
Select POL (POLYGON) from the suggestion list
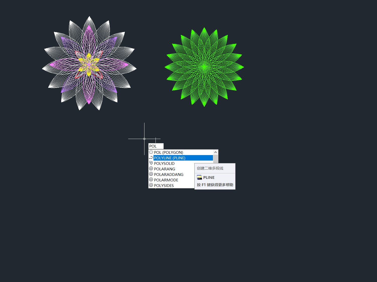pyautogui.click(x=168, y=152)
